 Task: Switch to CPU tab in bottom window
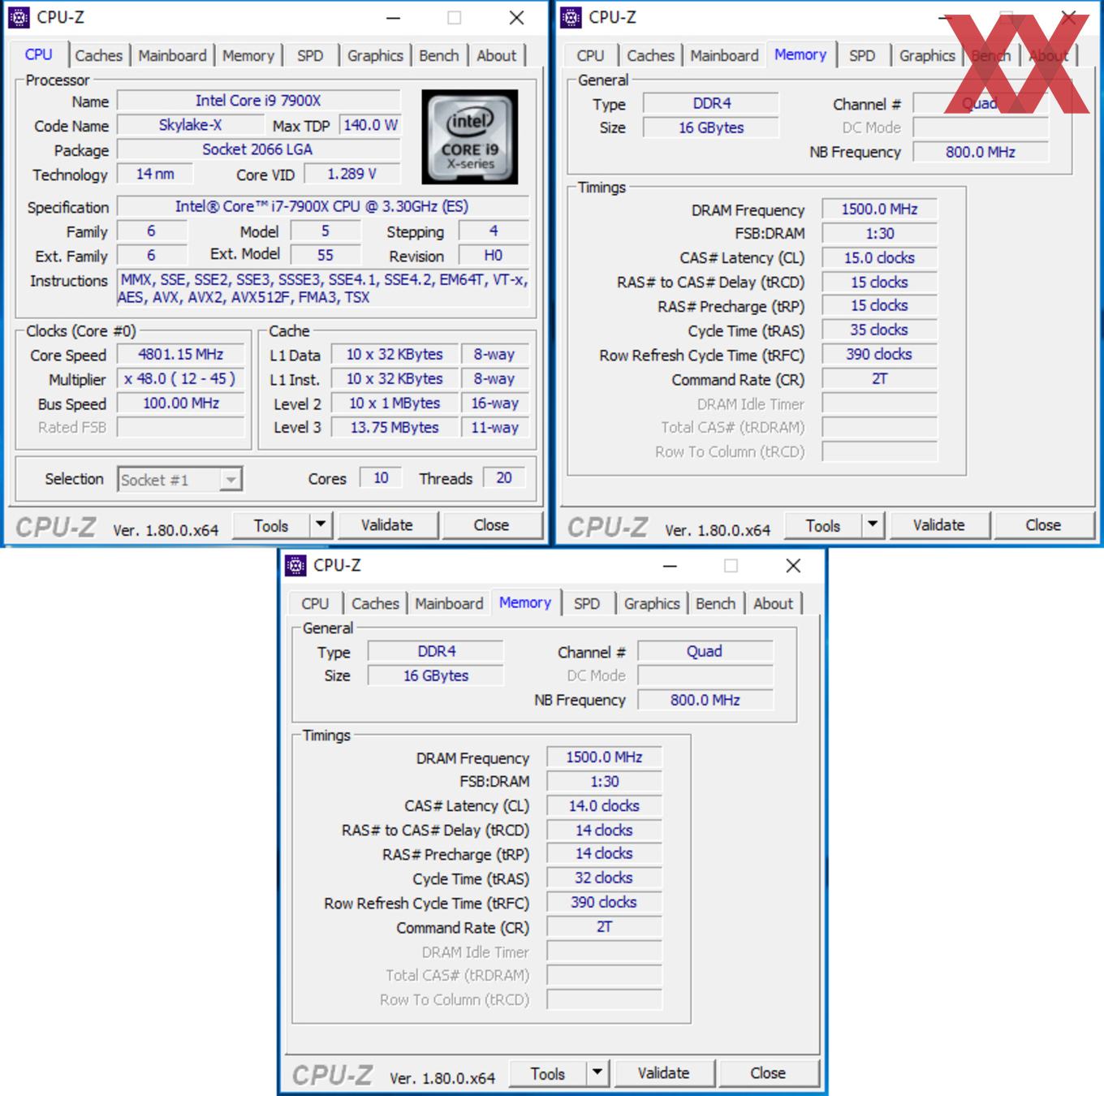pyautogui.click(x=315, y=603)
